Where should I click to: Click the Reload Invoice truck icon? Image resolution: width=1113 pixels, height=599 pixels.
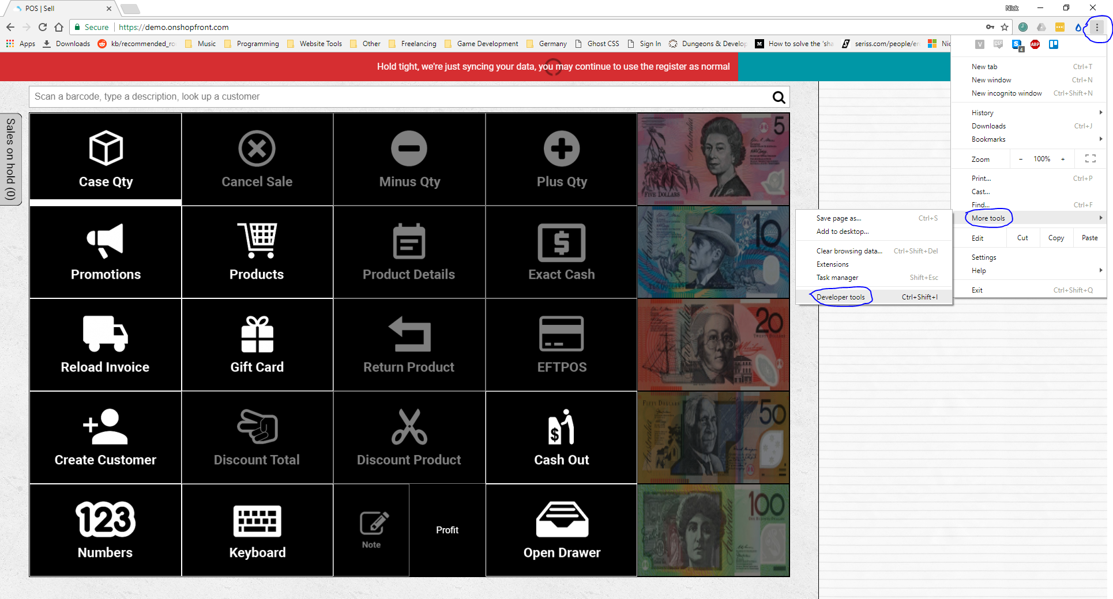pyautogui.click(x=106, y=333)
